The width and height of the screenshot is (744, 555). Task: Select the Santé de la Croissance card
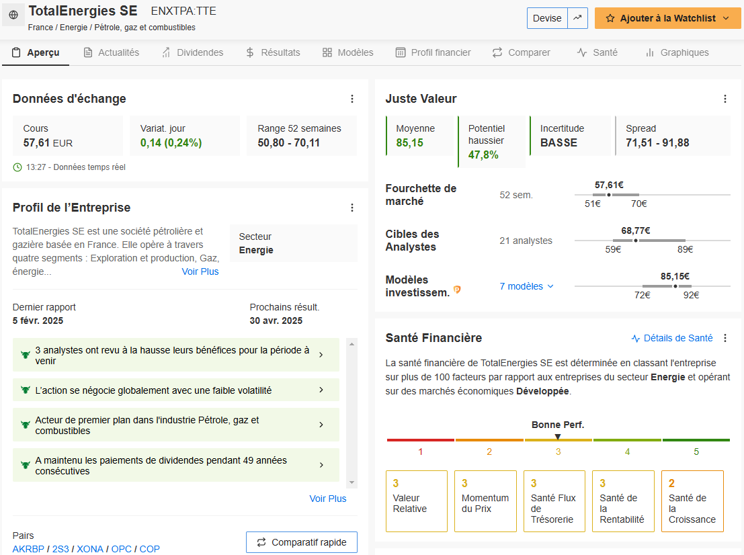692,501
